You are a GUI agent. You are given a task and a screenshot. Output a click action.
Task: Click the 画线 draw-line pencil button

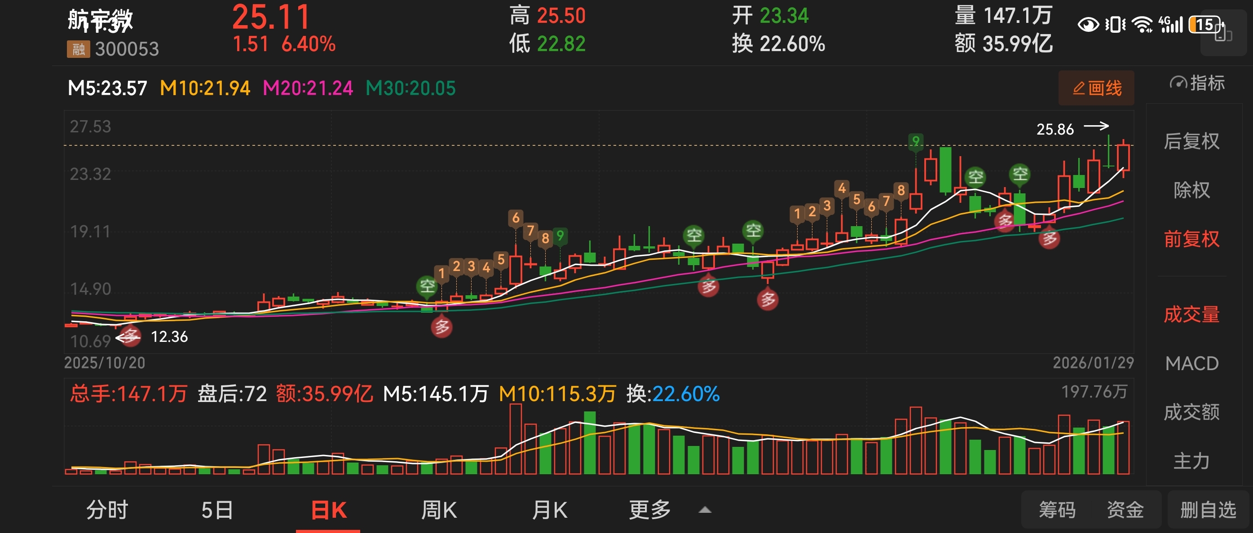tap(1096, 88)
